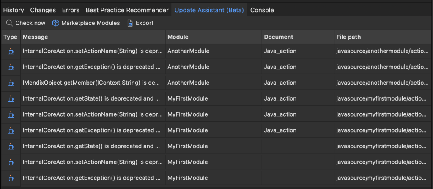Open the Changes tab
Viewport: 433px width, 189px height.
[43, 10]
